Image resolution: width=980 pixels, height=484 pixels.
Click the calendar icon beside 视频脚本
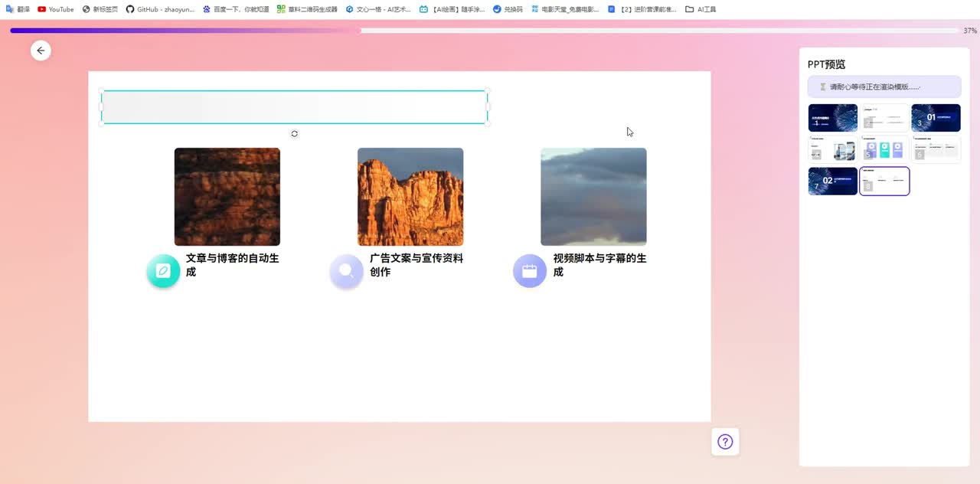pos(529,271)
